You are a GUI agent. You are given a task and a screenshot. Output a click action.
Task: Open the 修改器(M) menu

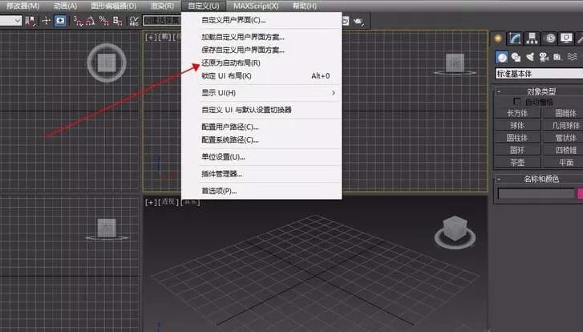click(22, 6)
